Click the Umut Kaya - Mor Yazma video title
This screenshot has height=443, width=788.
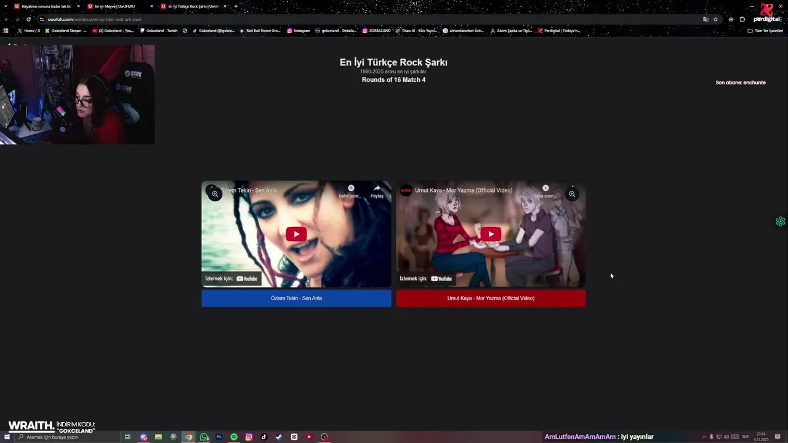[464, 190]
